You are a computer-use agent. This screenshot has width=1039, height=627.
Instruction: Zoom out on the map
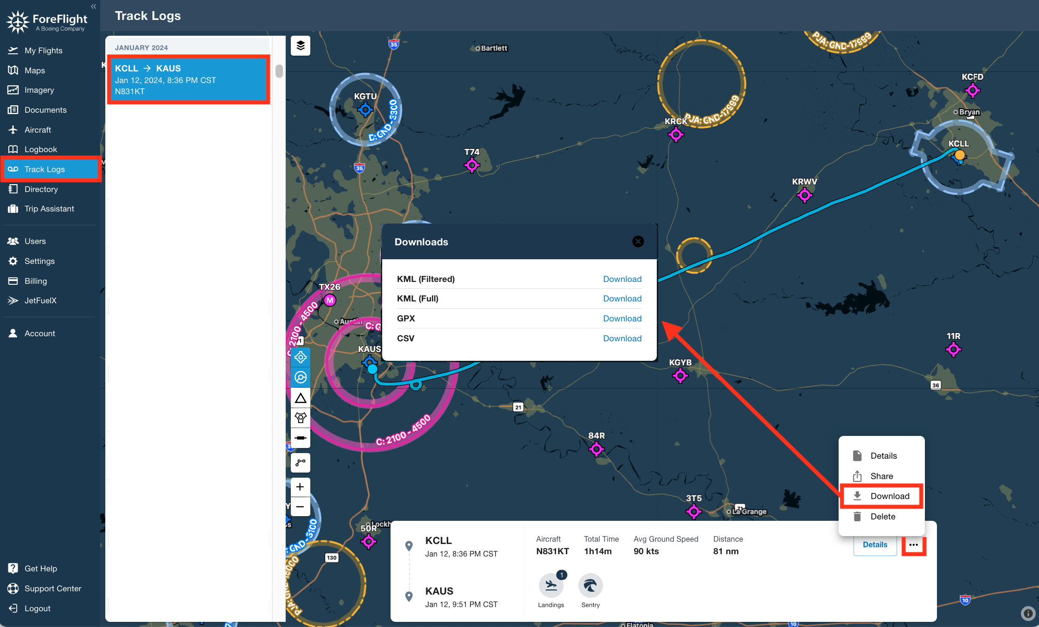(x=300, y=506)
